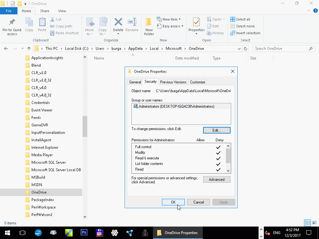Refresh the OneDrive folder view

[x=245, y=49]
